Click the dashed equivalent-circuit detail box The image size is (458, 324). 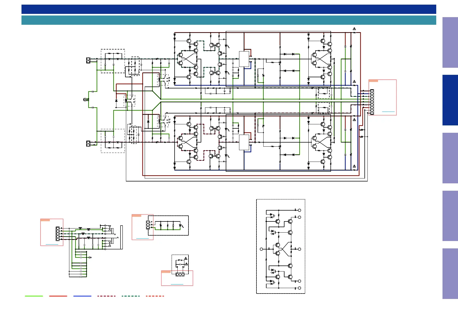coord(281,246)
